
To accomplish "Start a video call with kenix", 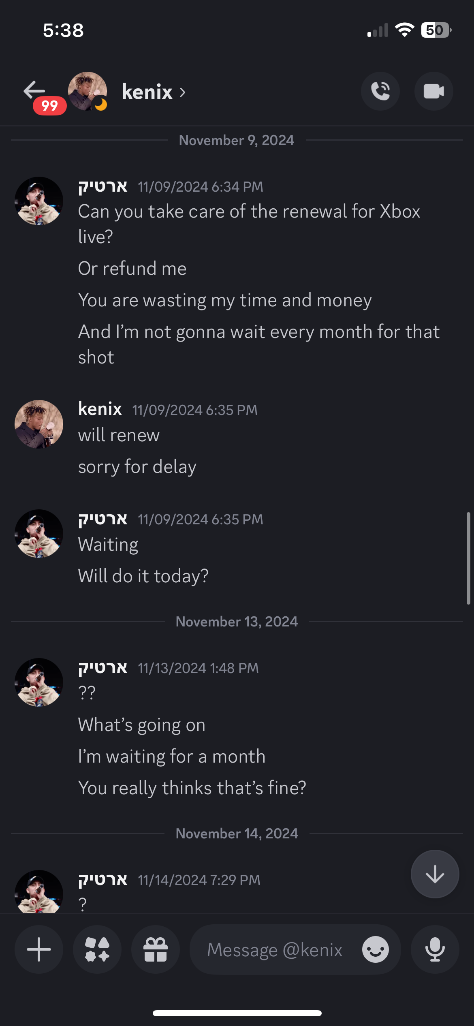I will click(433, 91).
